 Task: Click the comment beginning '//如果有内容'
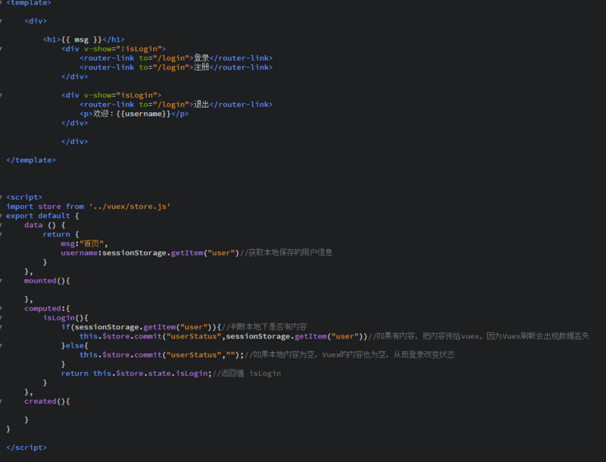click(x=479, y=336)
